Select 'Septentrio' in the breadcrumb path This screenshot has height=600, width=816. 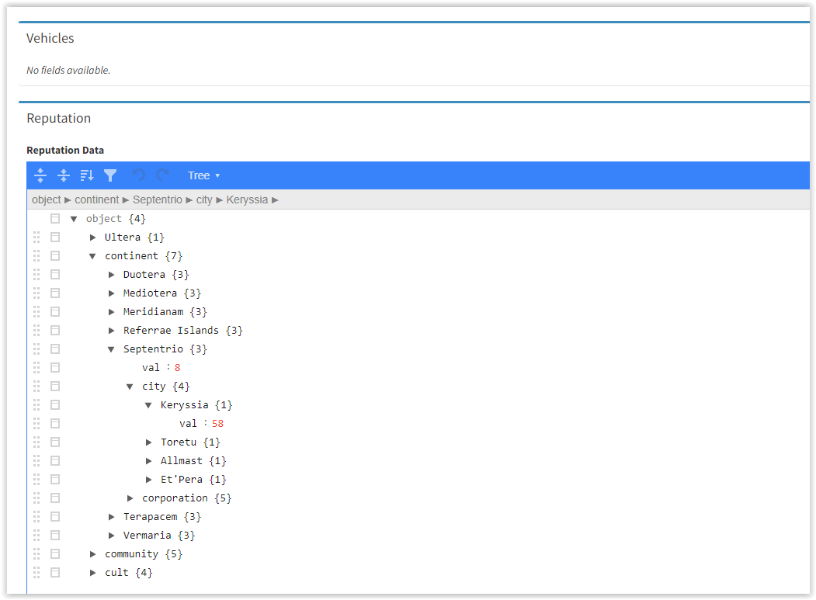point(157,199)
